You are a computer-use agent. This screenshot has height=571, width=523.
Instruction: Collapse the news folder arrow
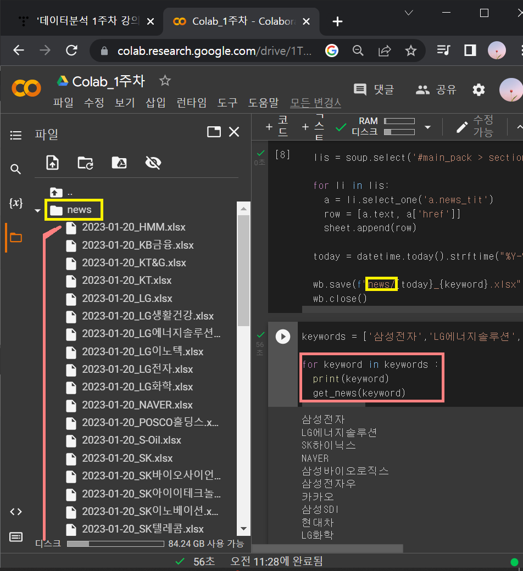[x=37, y=210]
